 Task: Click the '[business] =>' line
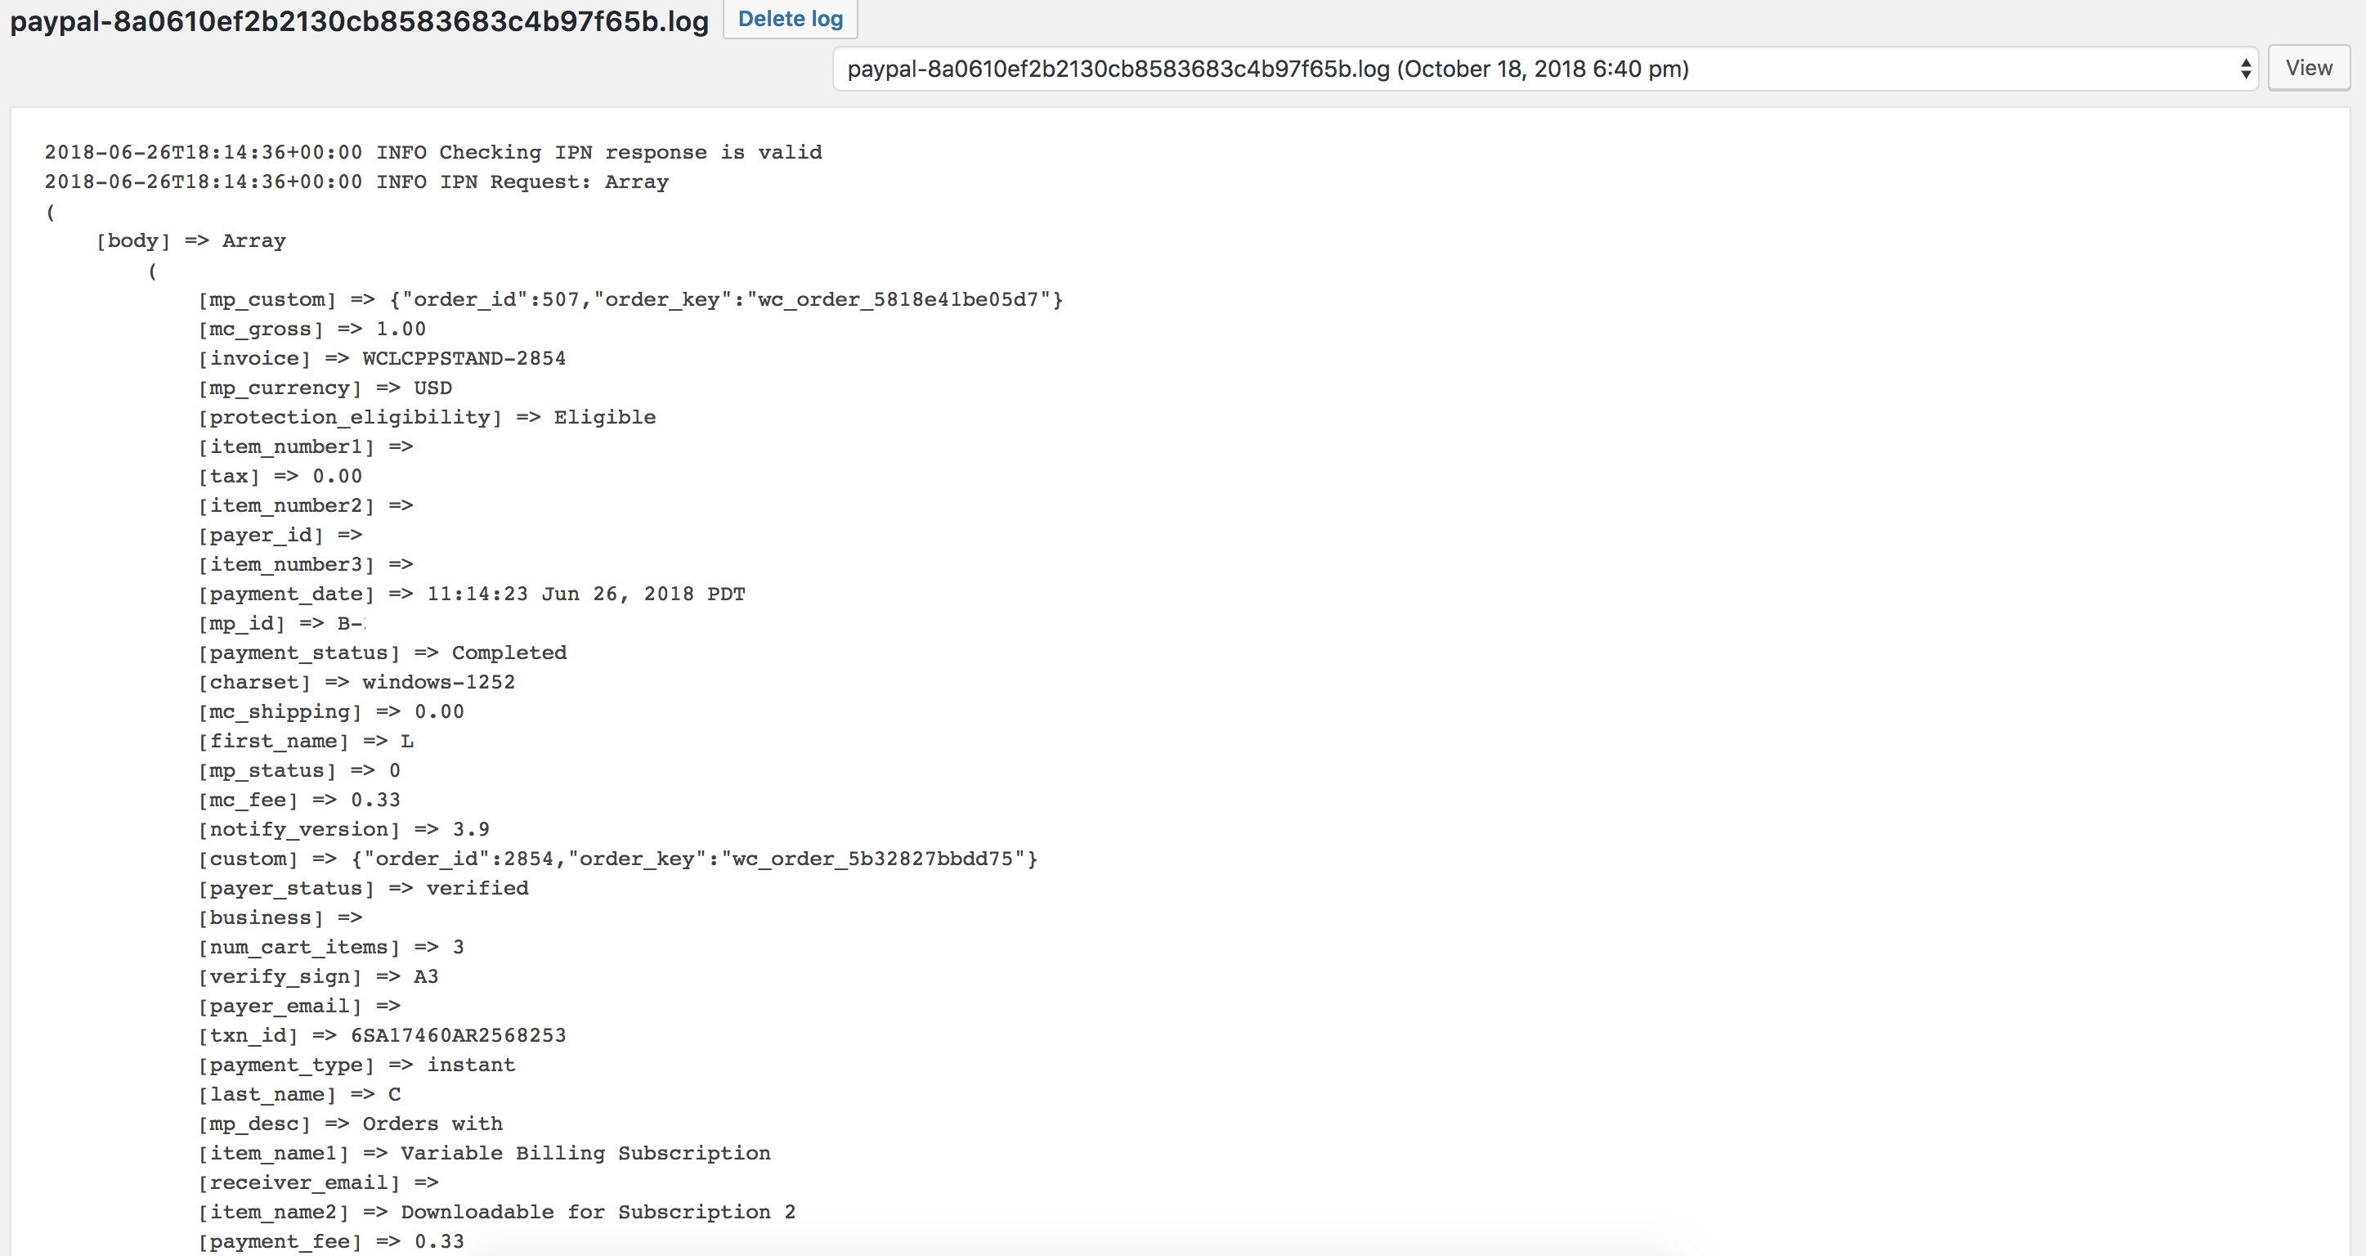coord(280,917)
